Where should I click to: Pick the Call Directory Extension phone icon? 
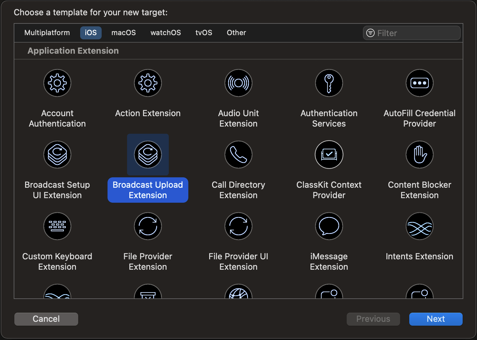[238, 155]
